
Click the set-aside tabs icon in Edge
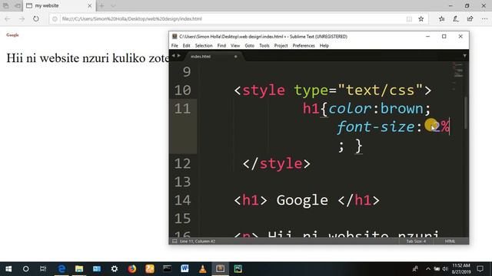[x=5, y=5]
